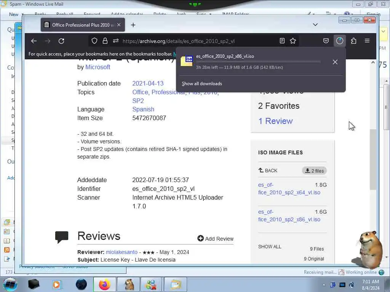Open the dark globe browser in taskbar
The image size is (390, 292).
[x=82, y=284]
